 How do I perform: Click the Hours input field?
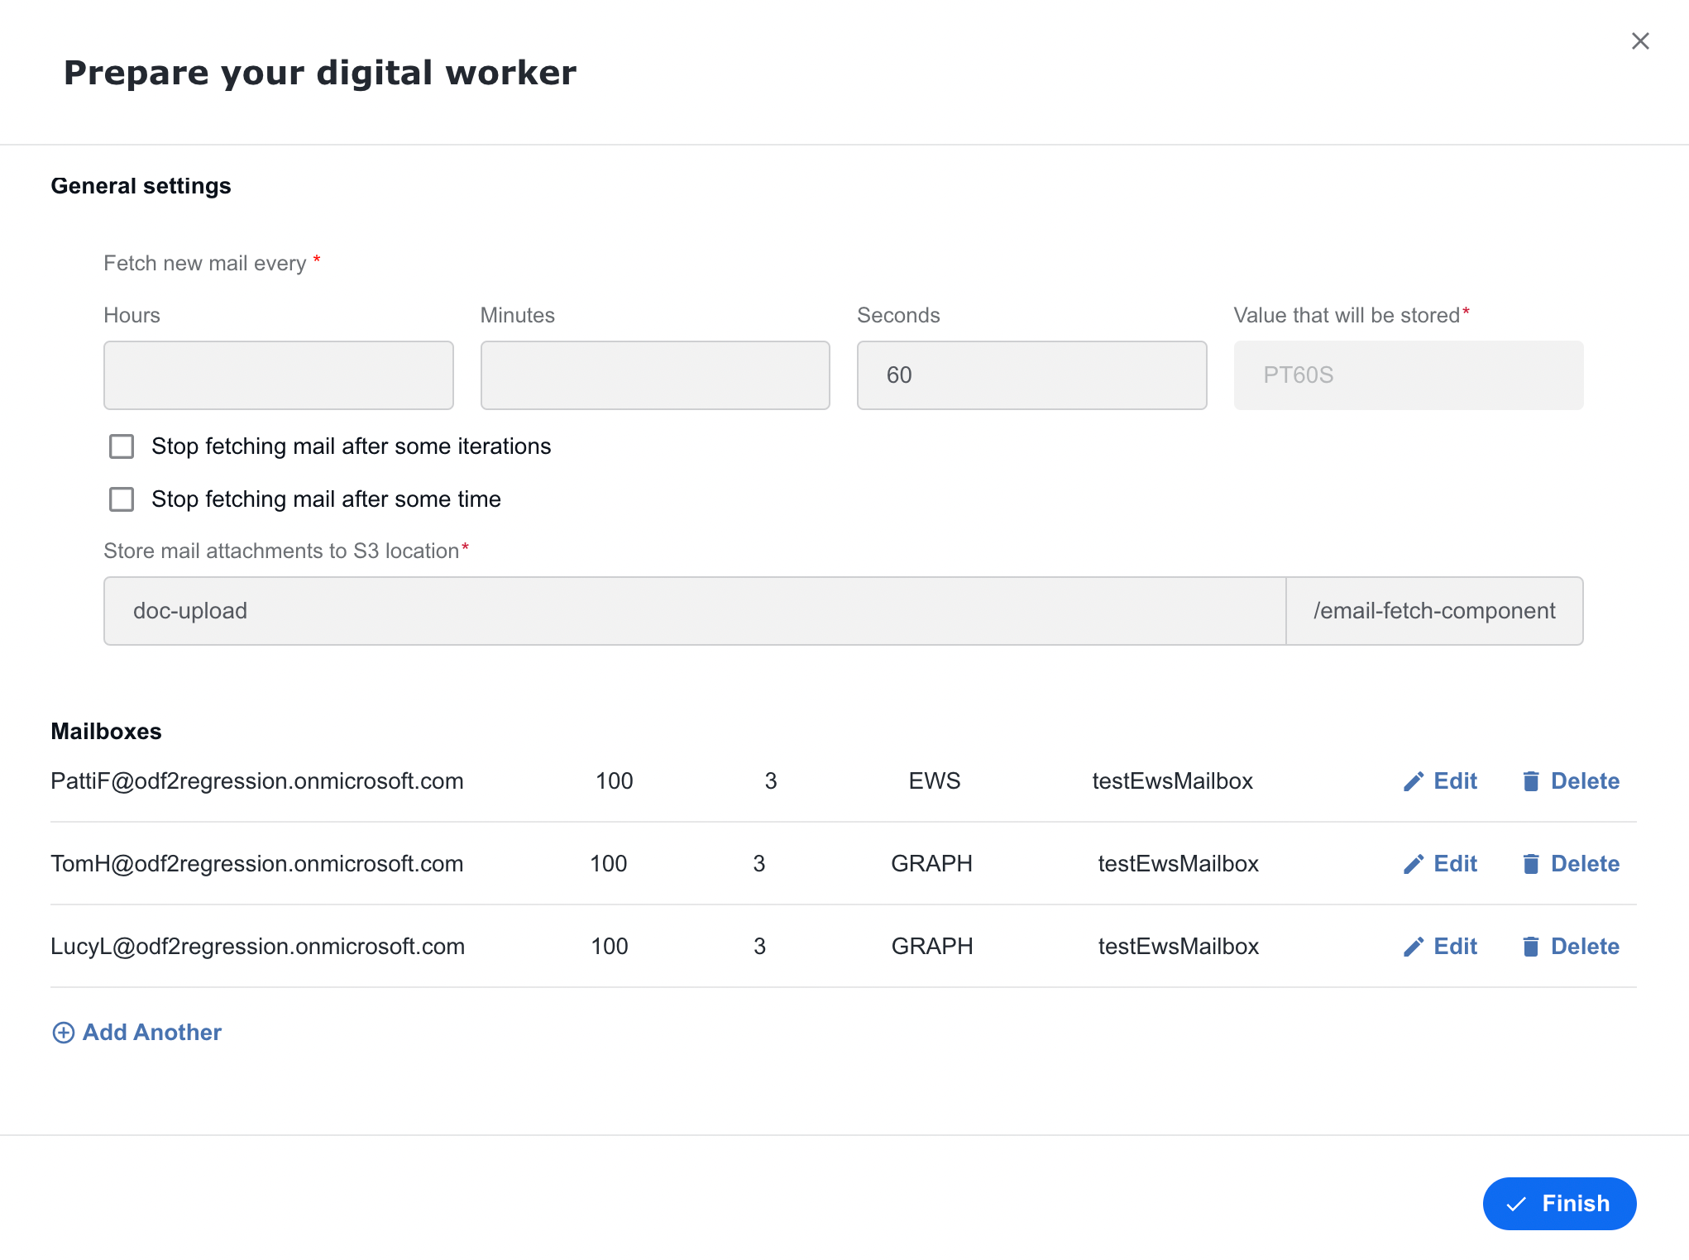[279, 375]
